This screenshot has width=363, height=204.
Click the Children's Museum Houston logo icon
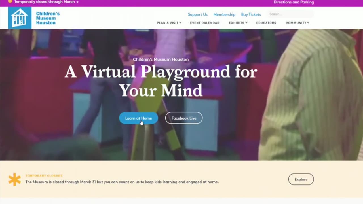click(20, 18)
